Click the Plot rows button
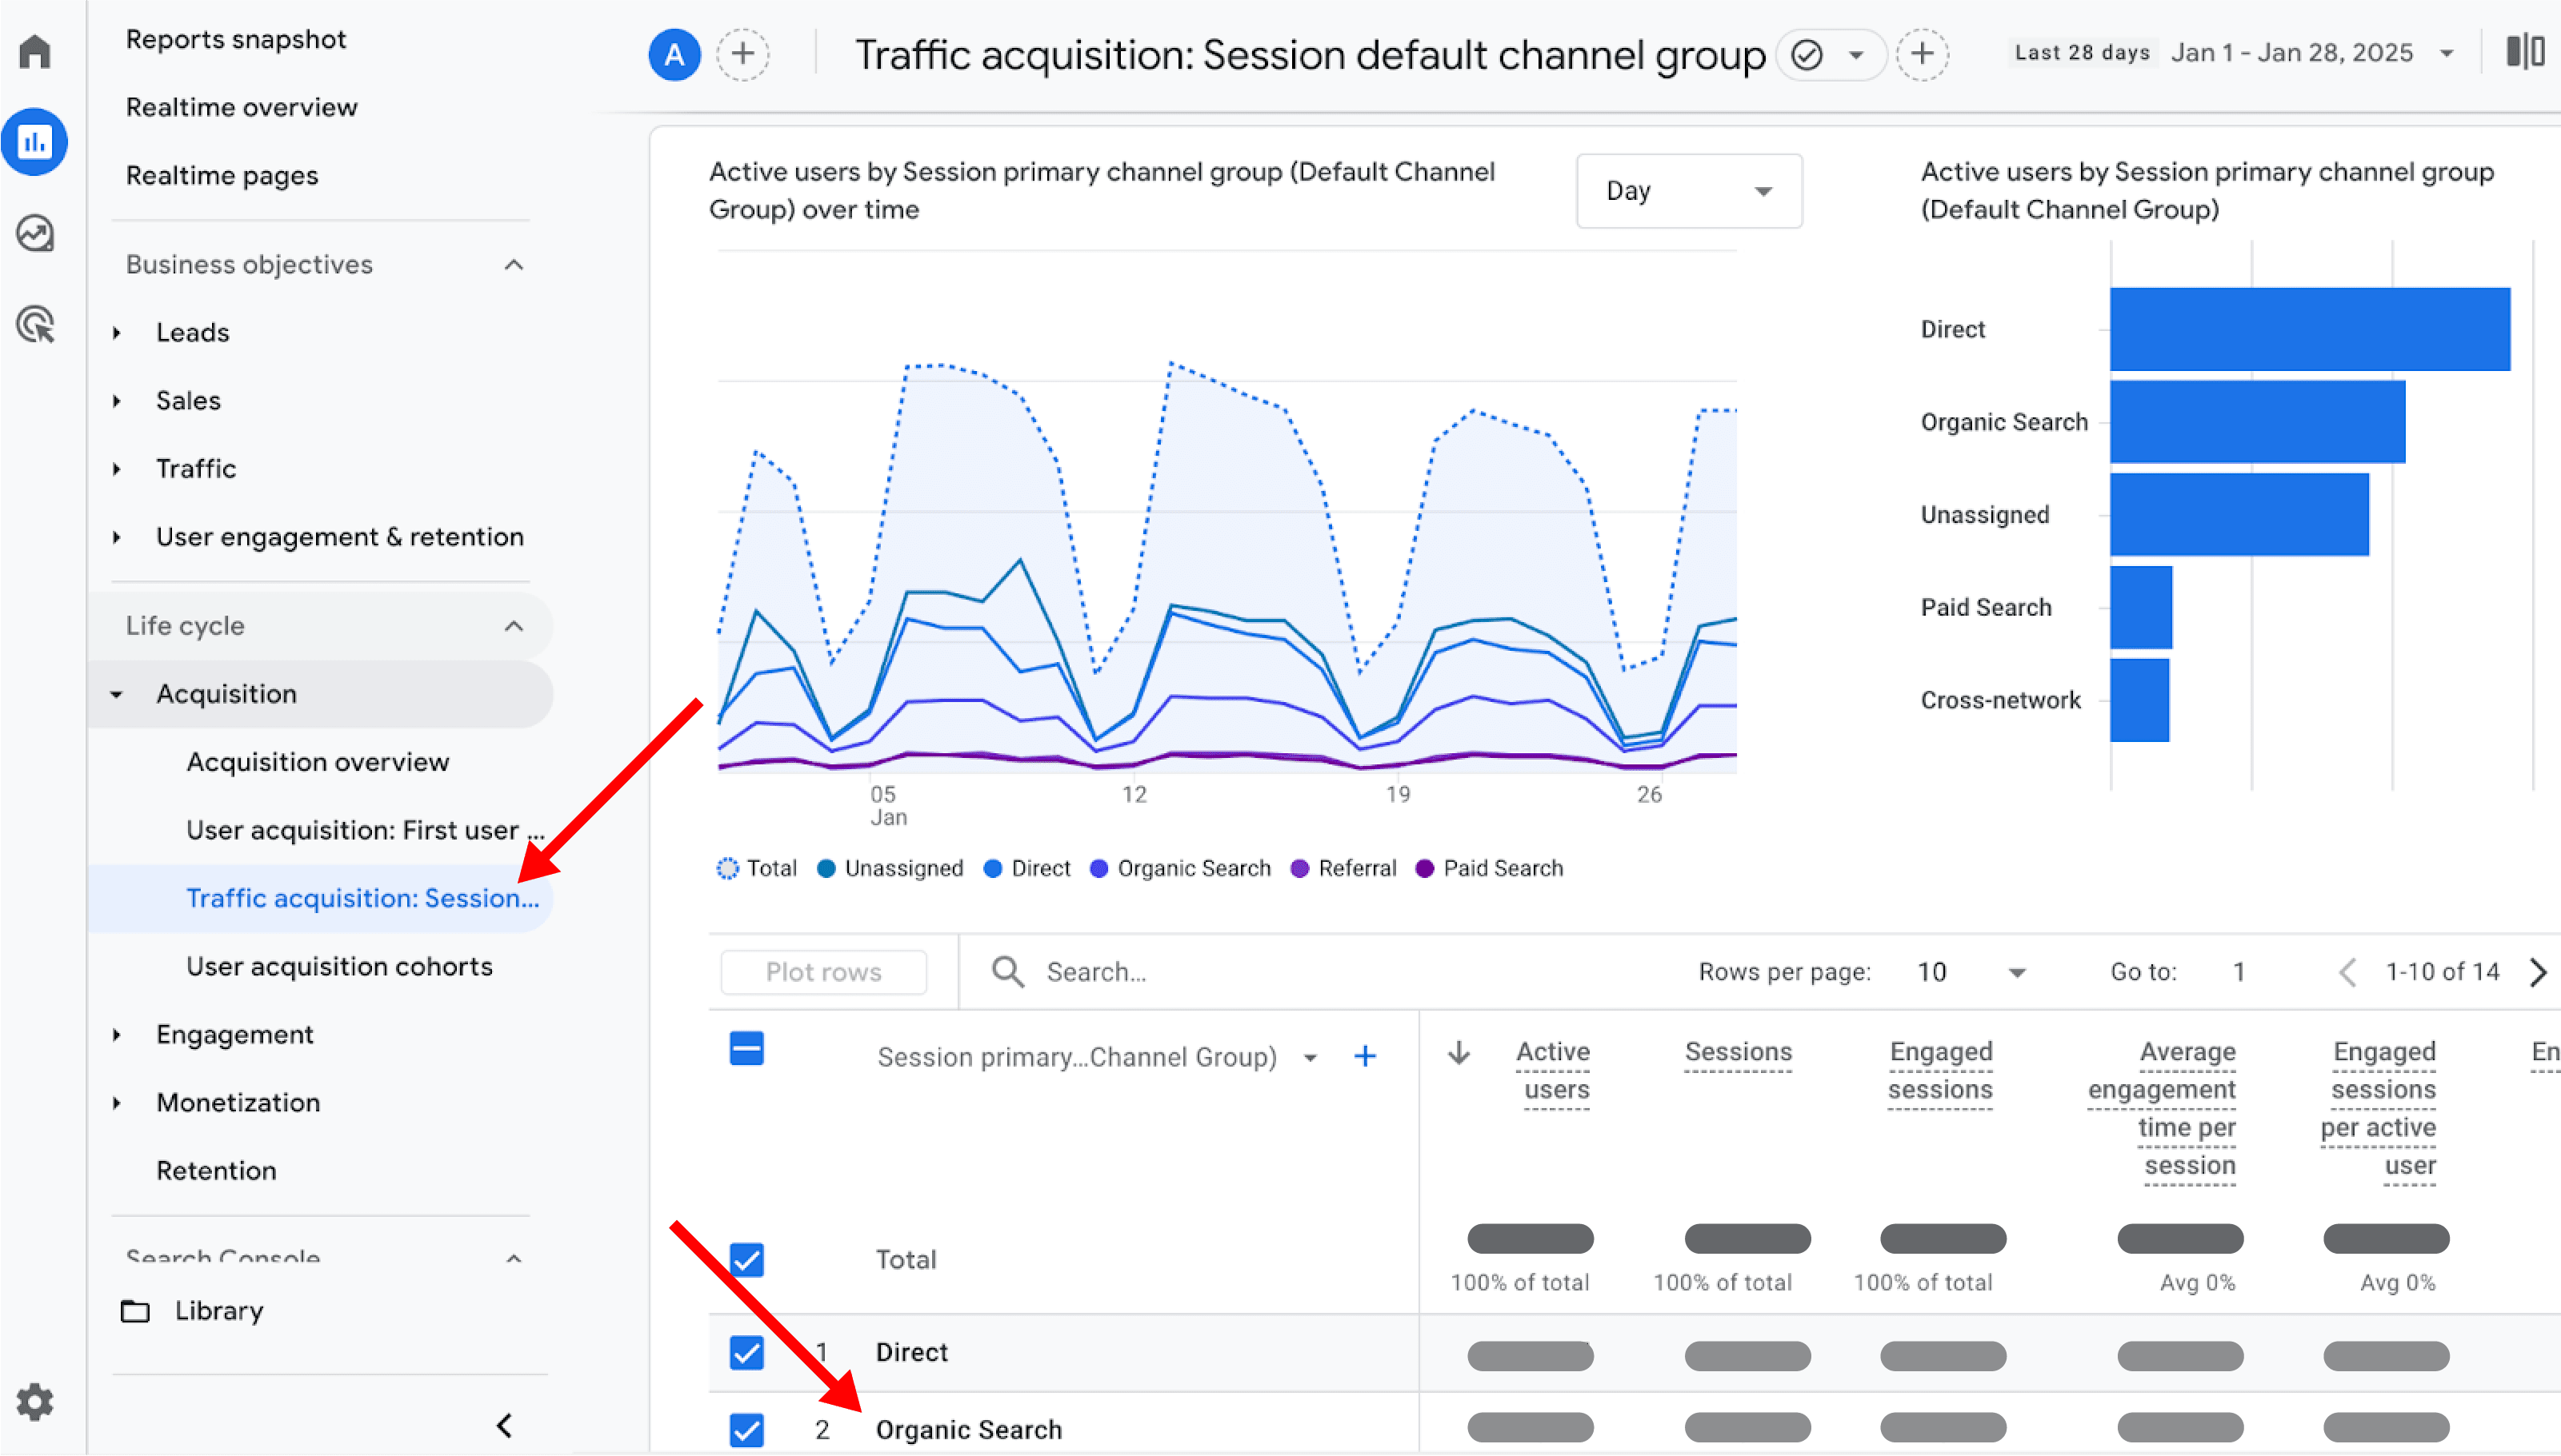This screenshot has width=2561, height=1456. tap(823, 971)
